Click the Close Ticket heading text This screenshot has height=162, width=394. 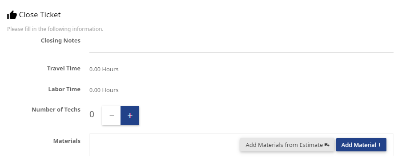pos(40,15)
